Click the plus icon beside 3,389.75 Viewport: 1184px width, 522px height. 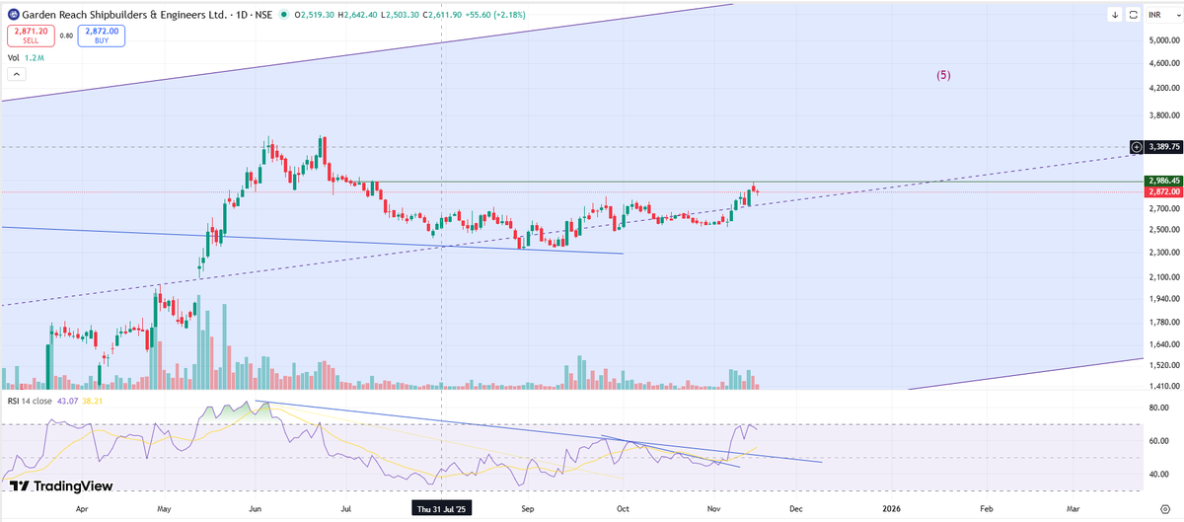pyautogui.click(x=1137, y=146)
